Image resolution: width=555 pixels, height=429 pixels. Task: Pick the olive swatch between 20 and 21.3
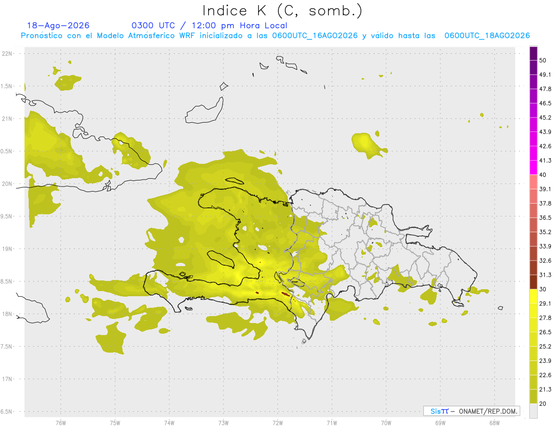tap(533, 397)
